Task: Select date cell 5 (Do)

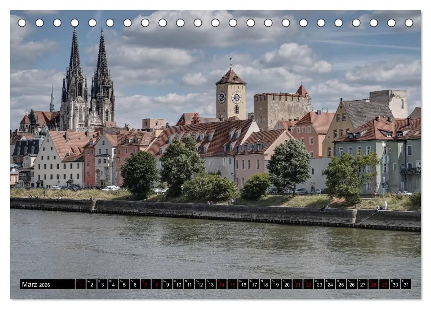Action: click(x=124, y=284)
